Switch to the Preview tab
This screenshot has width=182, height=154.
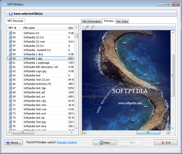pos(109,21)
